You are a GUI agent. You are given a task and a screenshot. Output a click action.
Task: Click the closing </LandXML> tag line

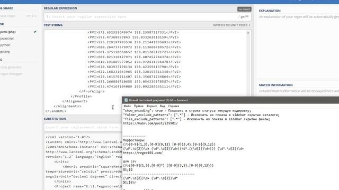[x=56, y=111]
